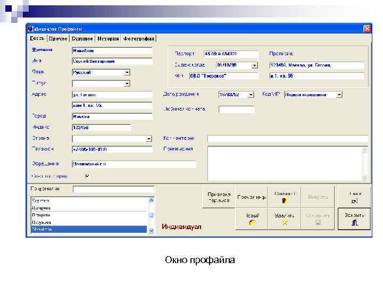Click the Имя field with Сергей Викторович
383x287 pixels.
[112, 61]
